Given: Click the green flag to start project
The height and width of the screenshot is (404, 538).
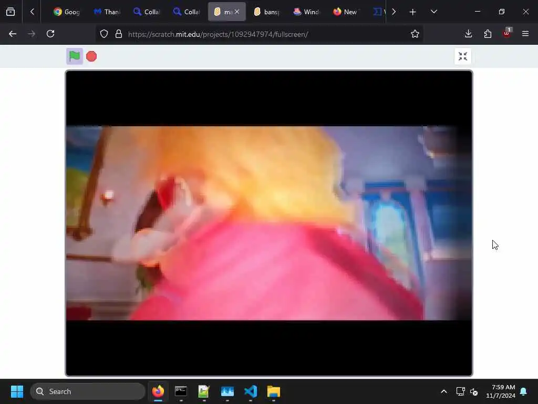Looking at the screenshot, I should pos(75,56).
